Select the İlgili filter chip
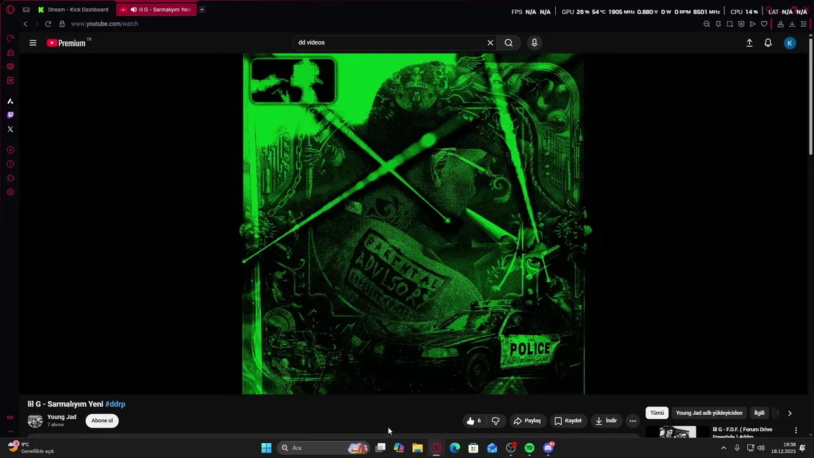Screen dimensions: 814x458 click(759, 413)
